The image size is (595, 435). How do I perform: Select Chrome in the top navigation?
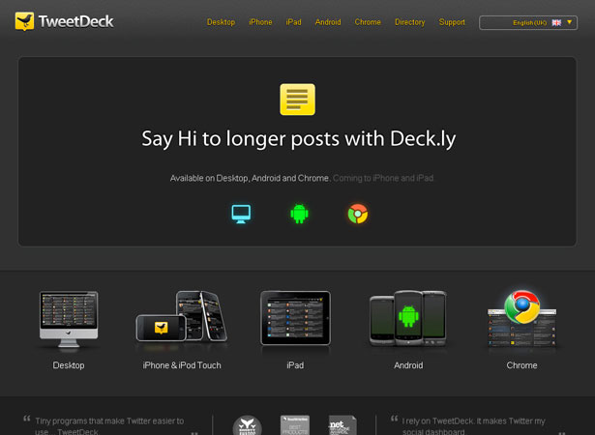[x=368, y=22]
